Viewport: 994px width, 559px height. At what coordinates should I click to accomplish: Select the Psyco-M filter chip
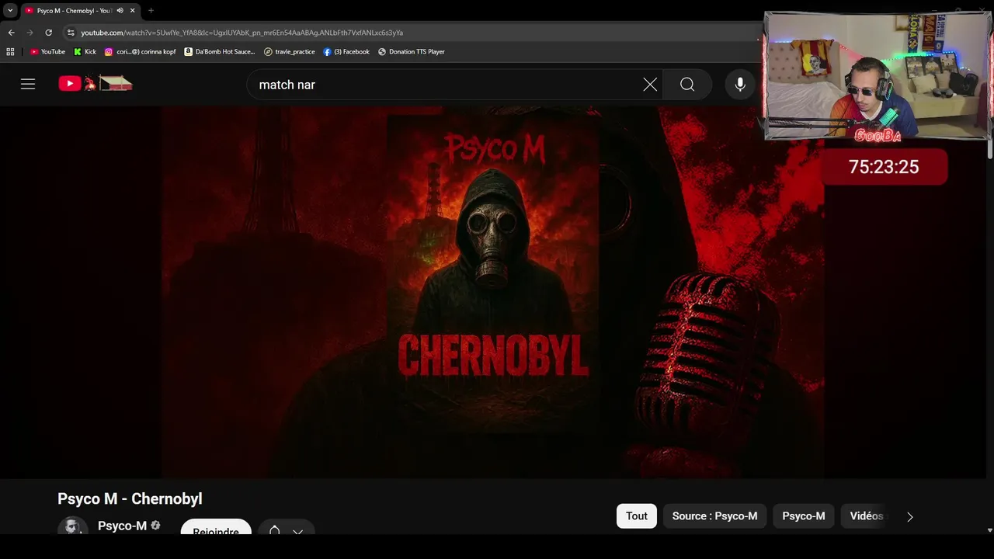[x=804, y=516]
